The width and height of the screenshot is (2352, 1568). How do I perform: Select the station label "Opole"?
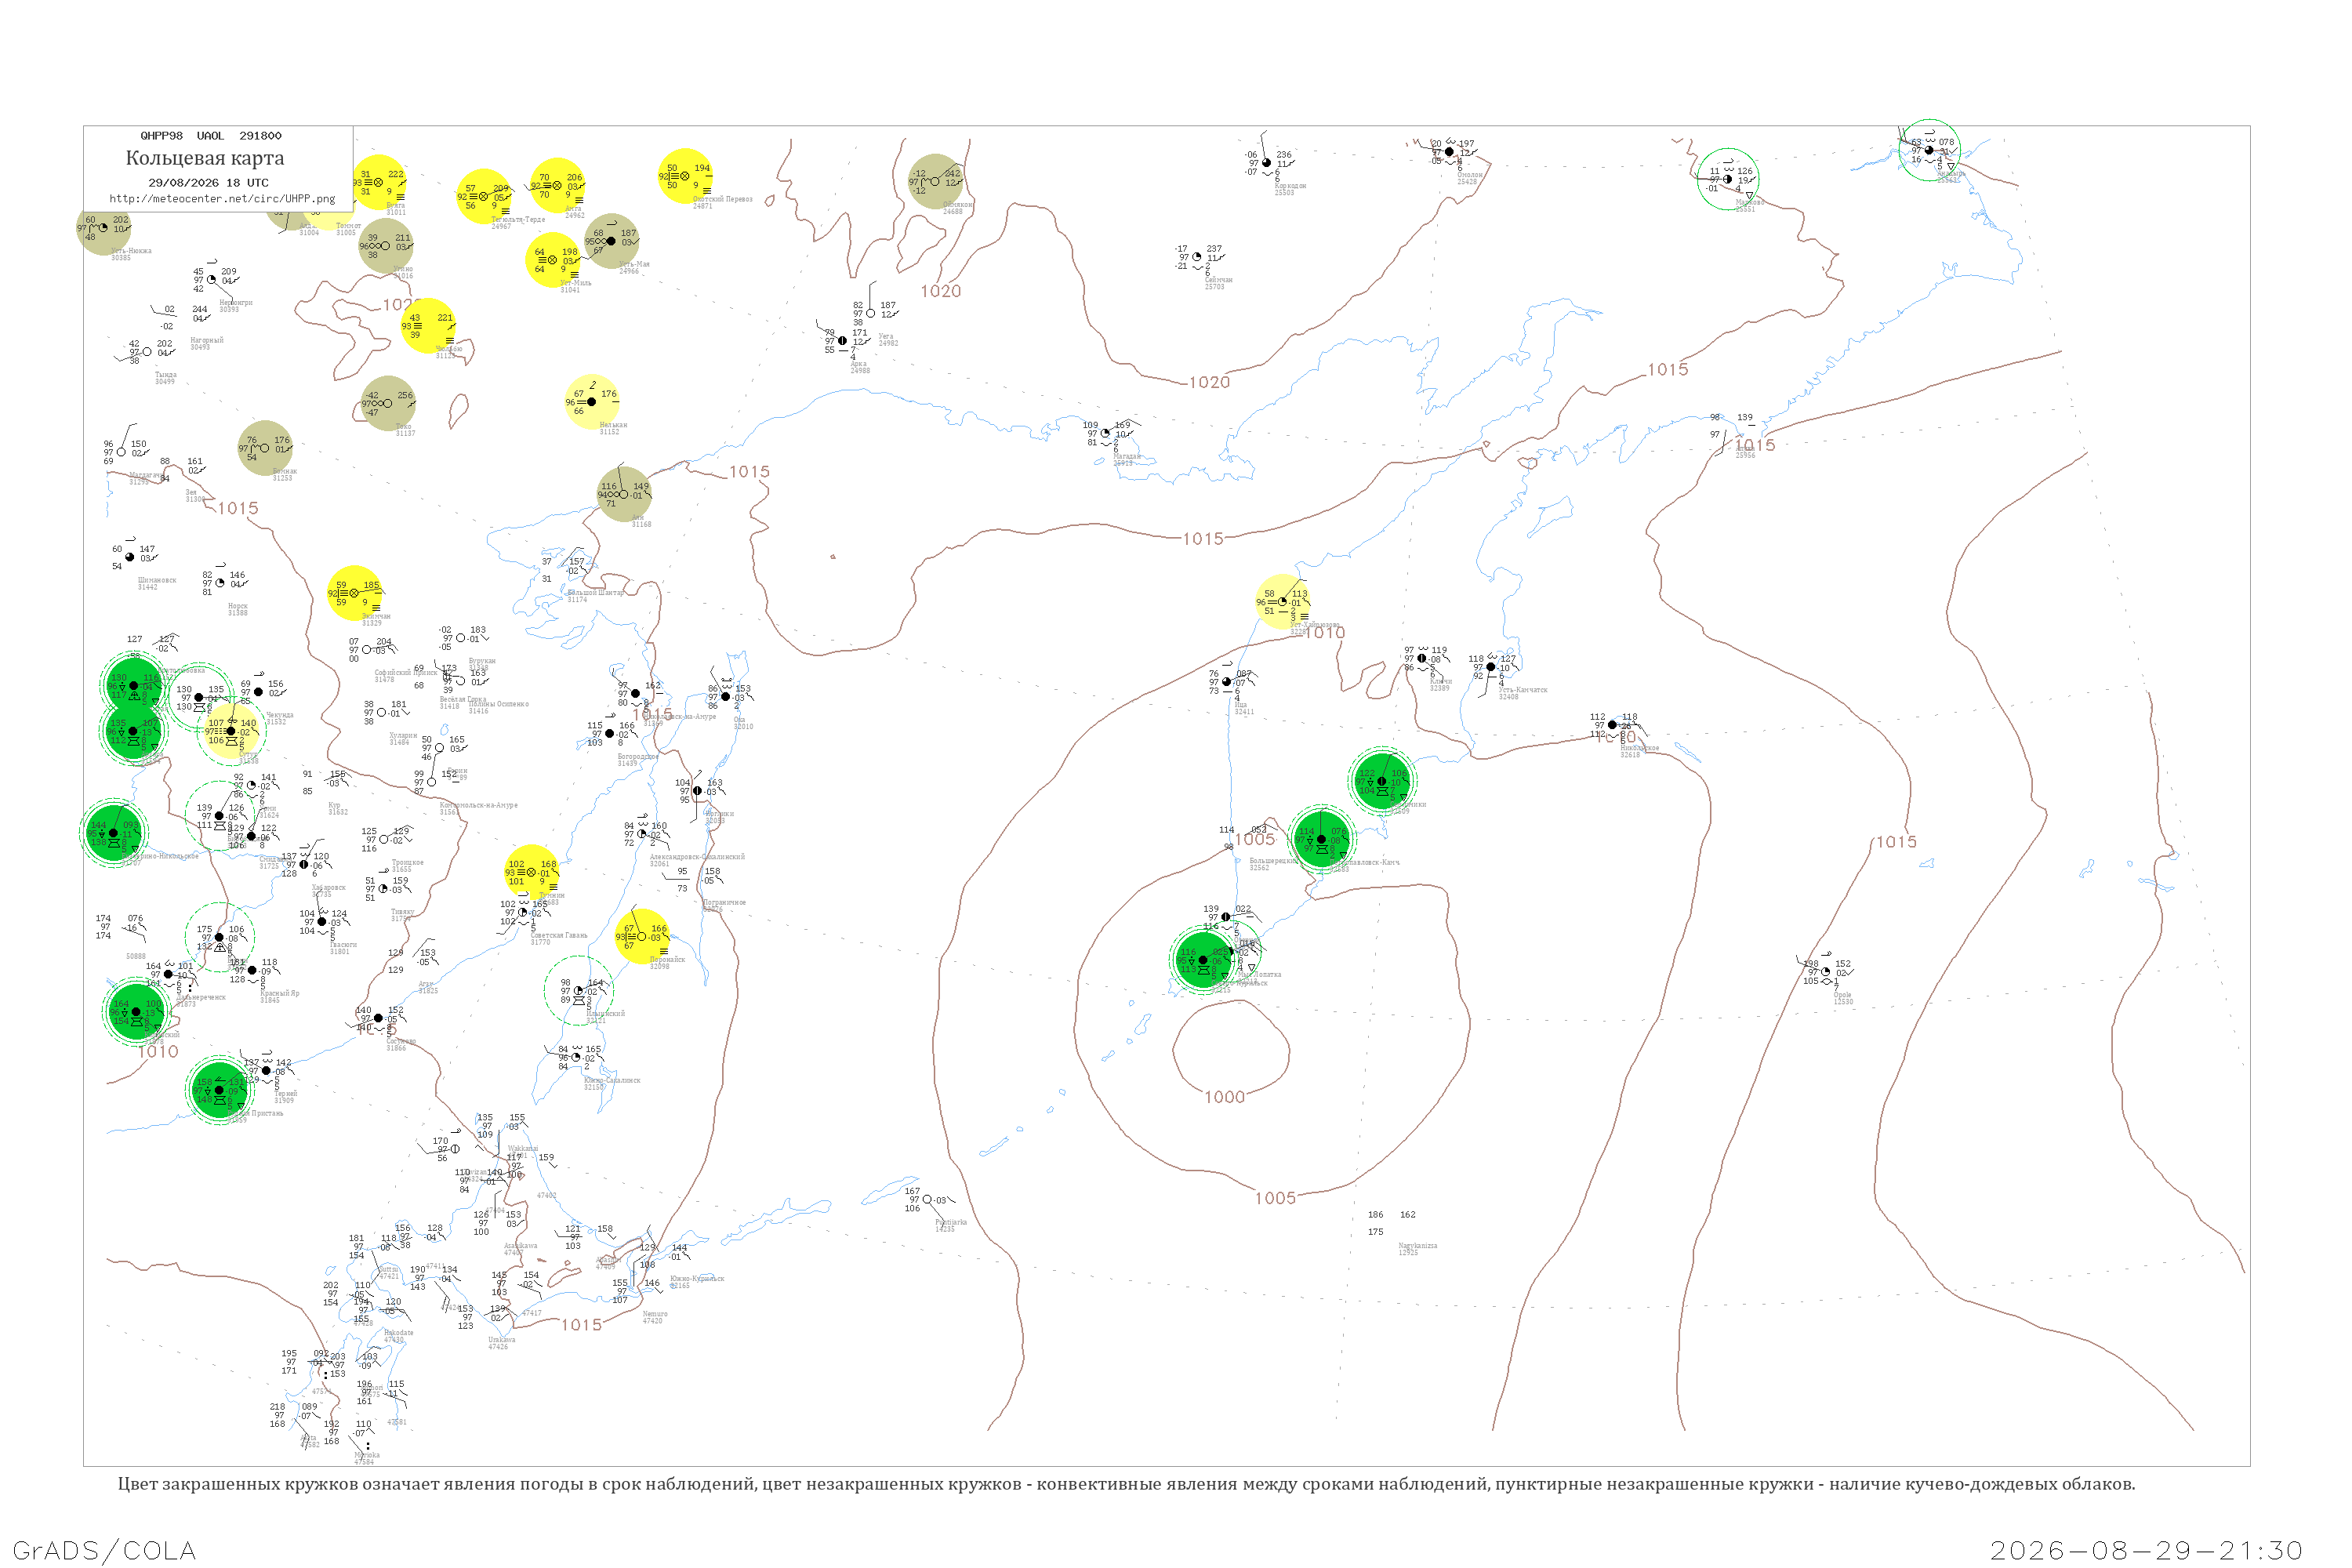(1842, 994)
